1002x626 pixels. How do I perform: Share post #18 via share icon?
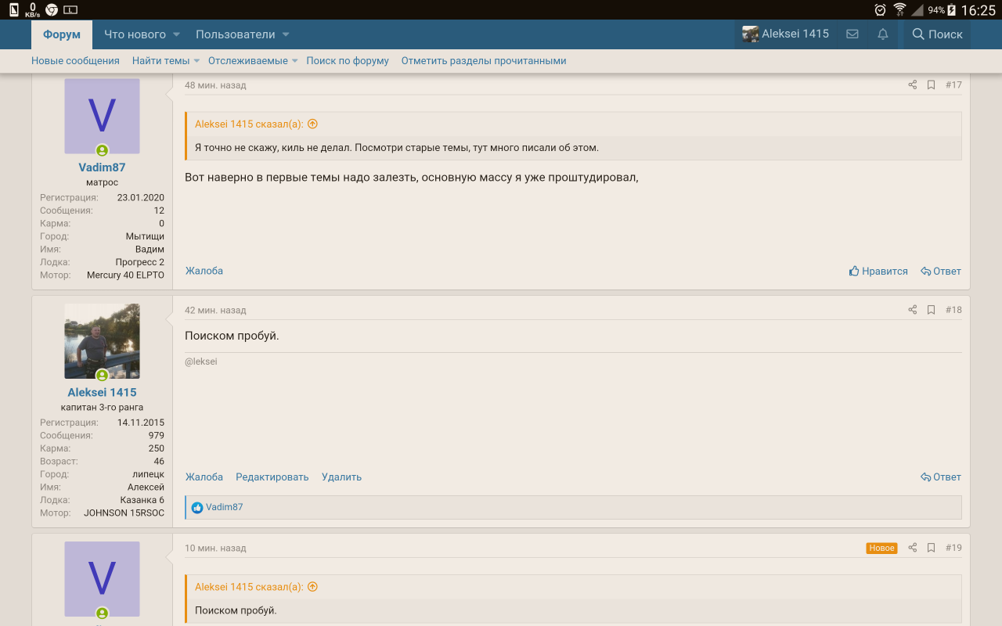912,310
